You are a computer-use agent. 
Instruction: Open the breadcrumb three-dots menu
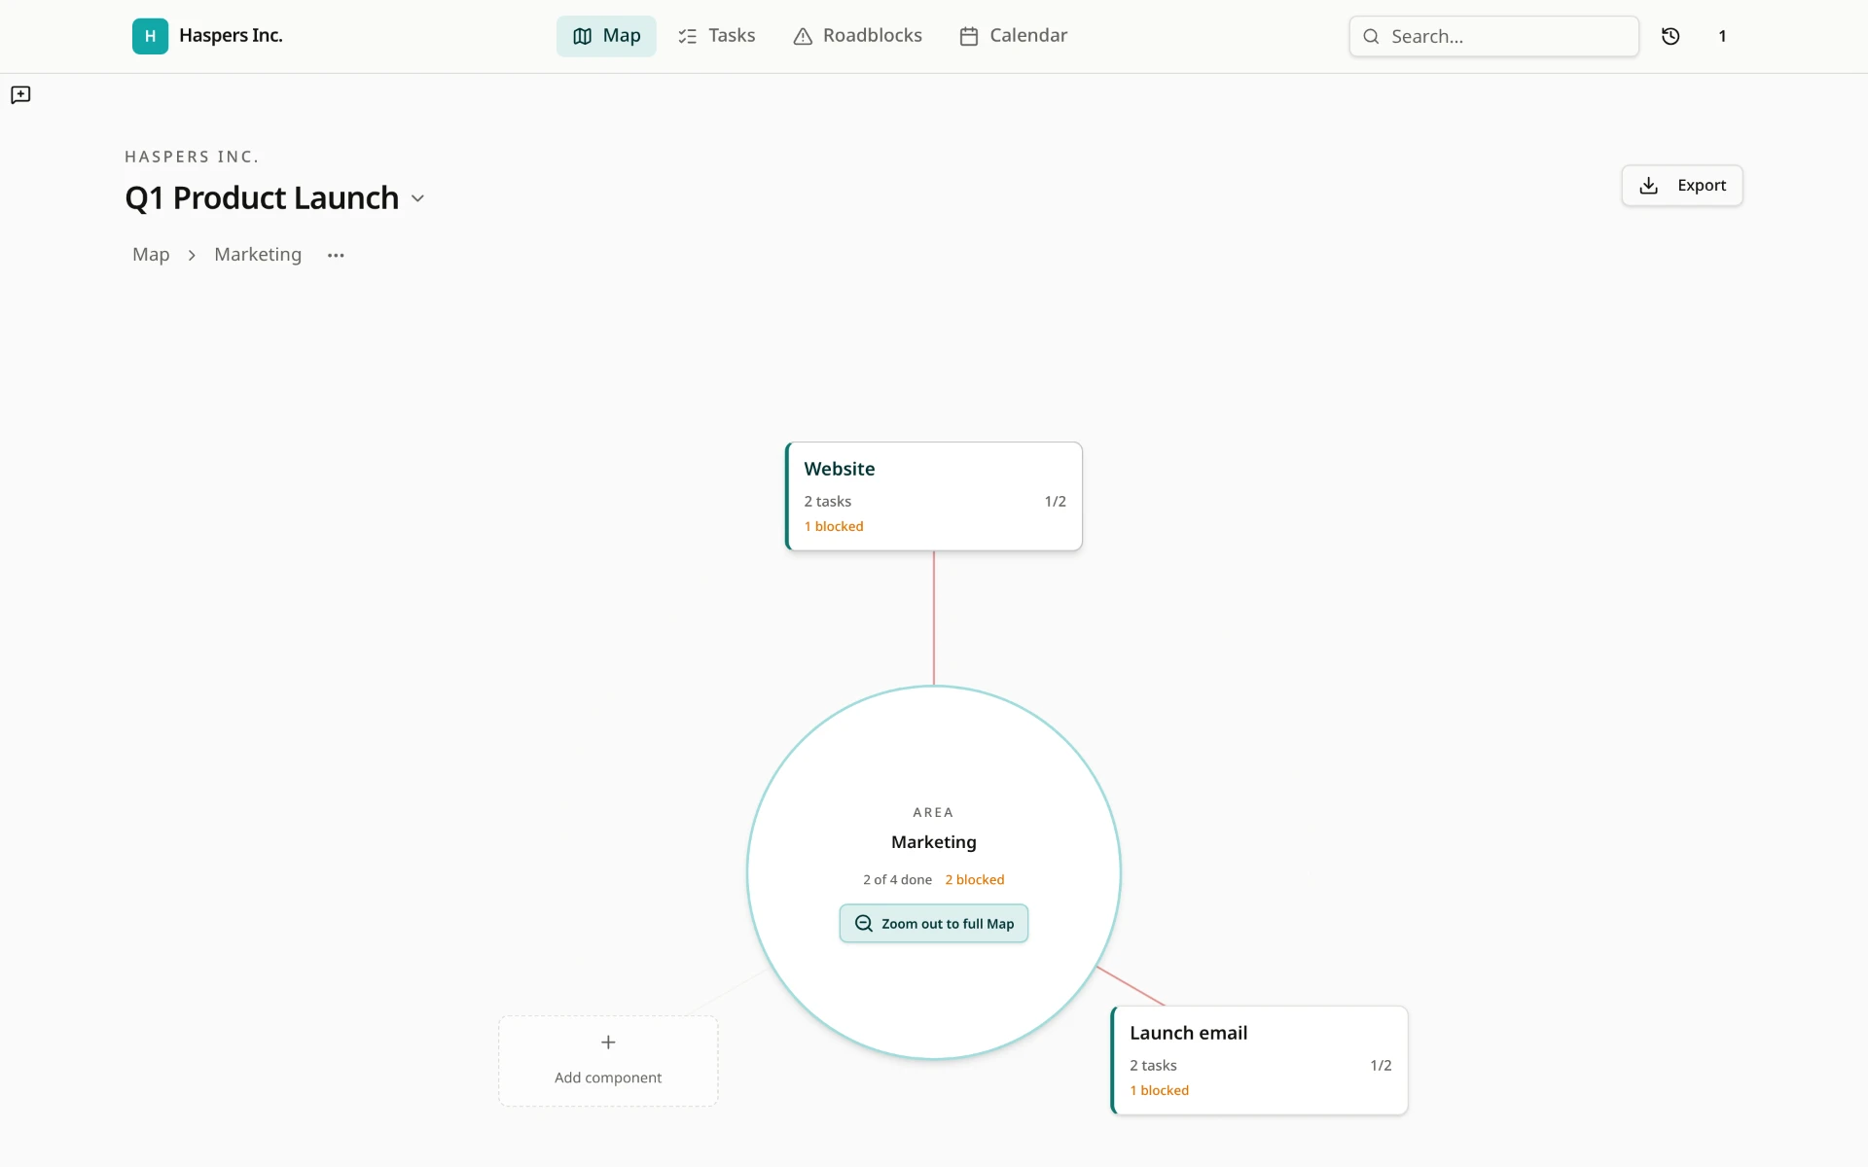click(x=336, y=255)
